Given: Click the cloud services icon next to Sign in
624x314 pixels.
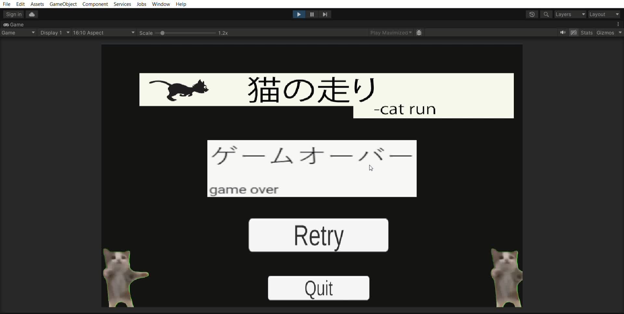Looking at the screenshot, I should click(32, 14).
